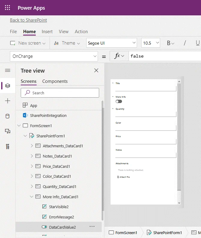Click the Back to SharePoint link
The width and height of the screenshot is (201, 238).
click(28, 20)
